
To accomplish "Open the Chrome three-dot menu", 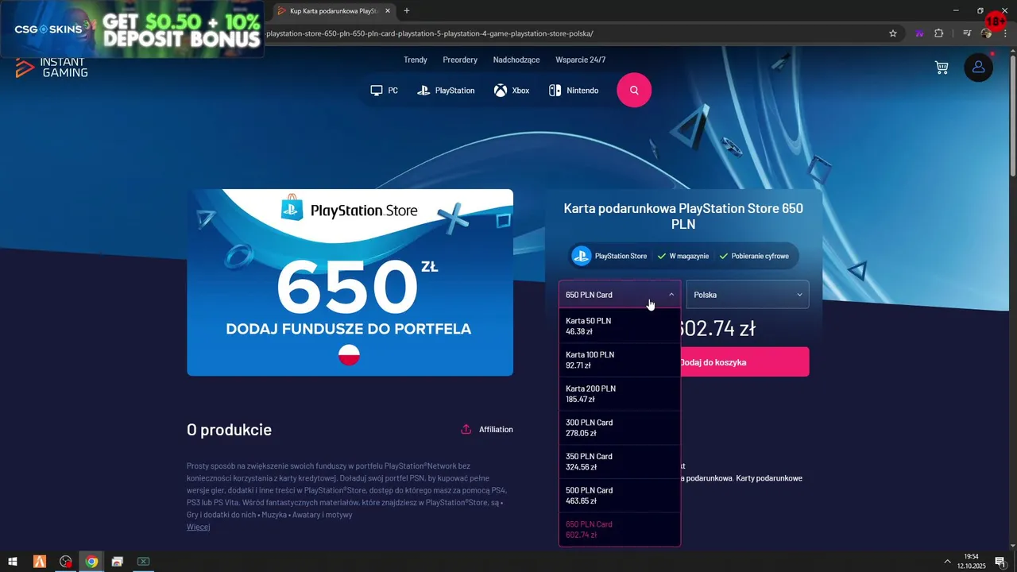I will 1004,33.
